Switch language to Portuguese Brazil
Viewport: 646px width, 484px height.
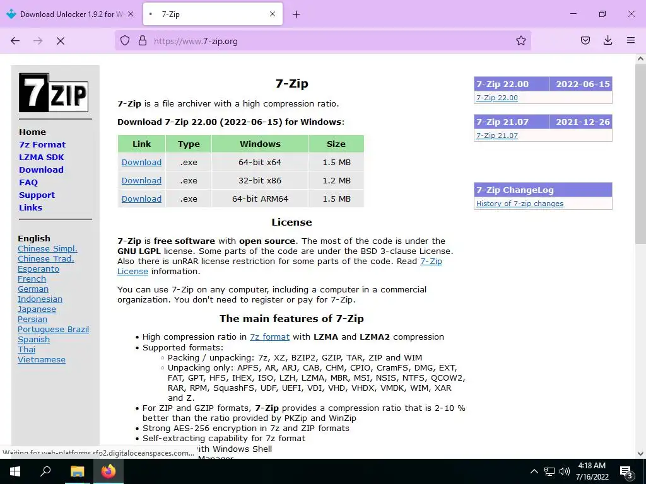coord(53,329)
